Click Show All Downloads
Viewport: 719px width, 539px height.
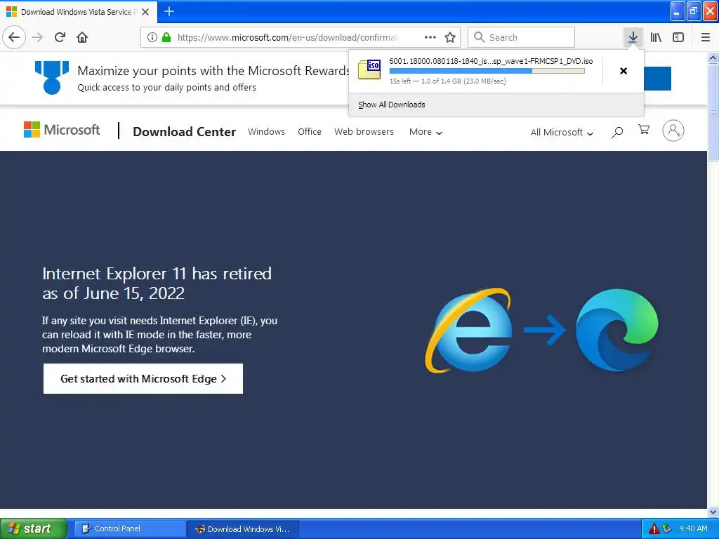pos(392,105)
